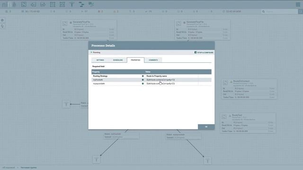Click the root breadcrumb at bottom left

[9, 168]
